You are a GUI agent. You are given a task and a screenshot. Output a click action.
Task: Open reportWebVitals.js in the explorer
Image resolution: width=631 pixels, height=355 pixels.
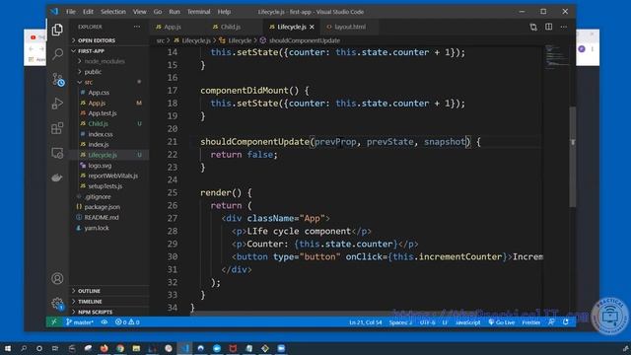point(109,176)
